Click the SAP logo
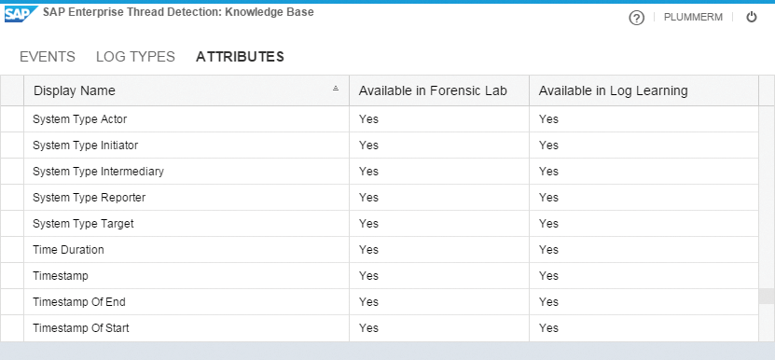The width and height of the screenshot is (775, 360). tap(21, 14)
